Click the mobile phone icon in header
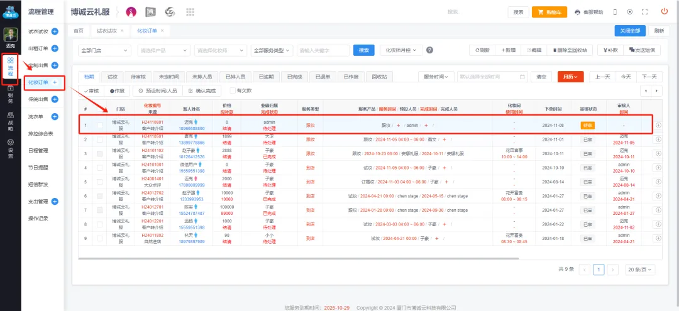 [x=615, y=12]
